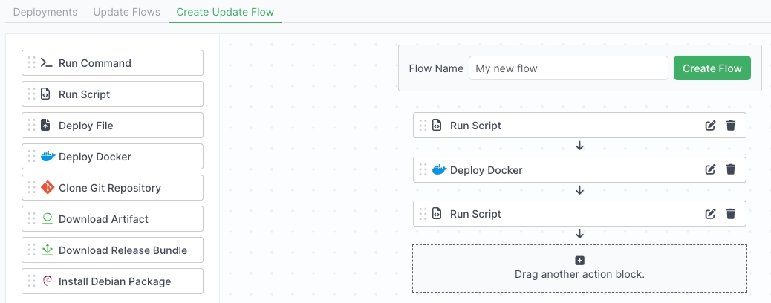This screenshot has height=303, width=771.
Task: Edit the last Run Script step
Action: tap(710, 214)
